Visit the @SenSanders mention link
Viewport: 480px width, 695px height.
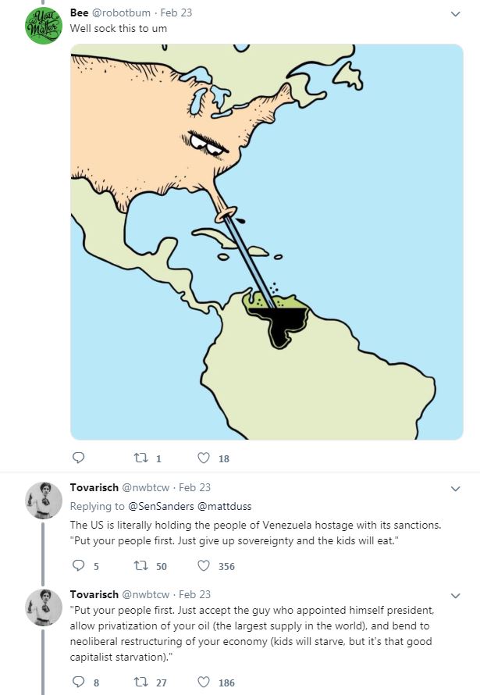click(x=161, y=506)
